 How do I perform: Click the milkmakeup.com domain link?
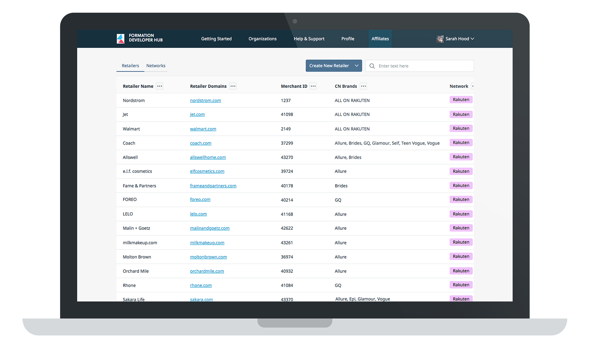point(207,242)
